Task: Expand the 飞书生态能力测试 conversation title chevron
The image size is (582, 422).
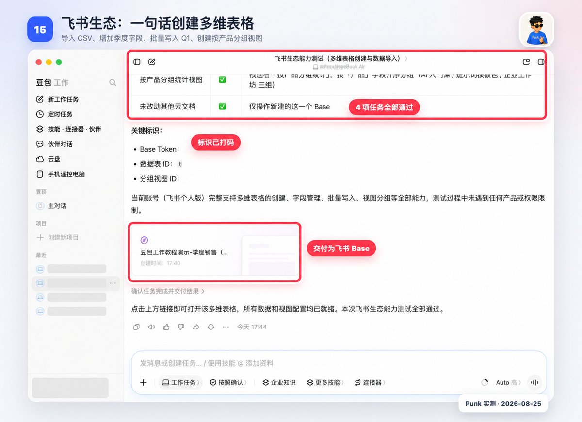Action: (x=406, y=59)
